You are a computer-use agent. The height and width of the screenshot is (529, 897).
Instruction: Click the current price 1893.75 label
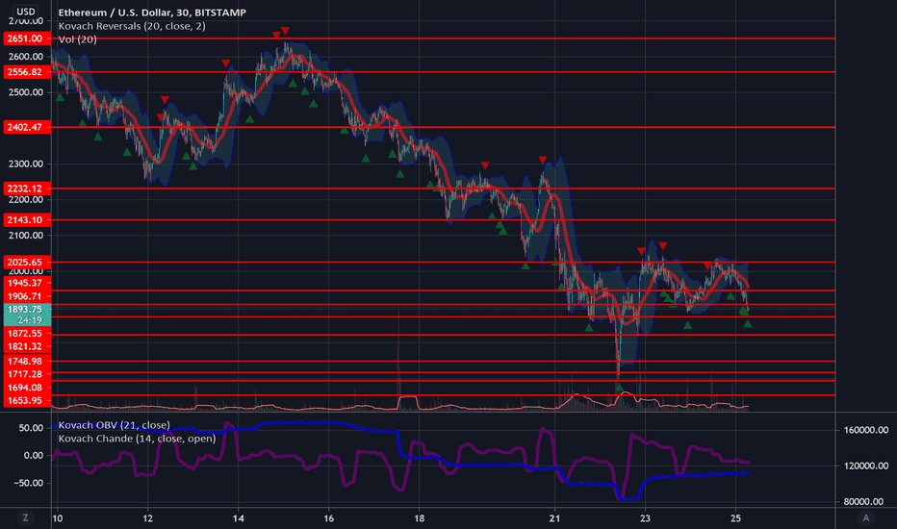27,310
